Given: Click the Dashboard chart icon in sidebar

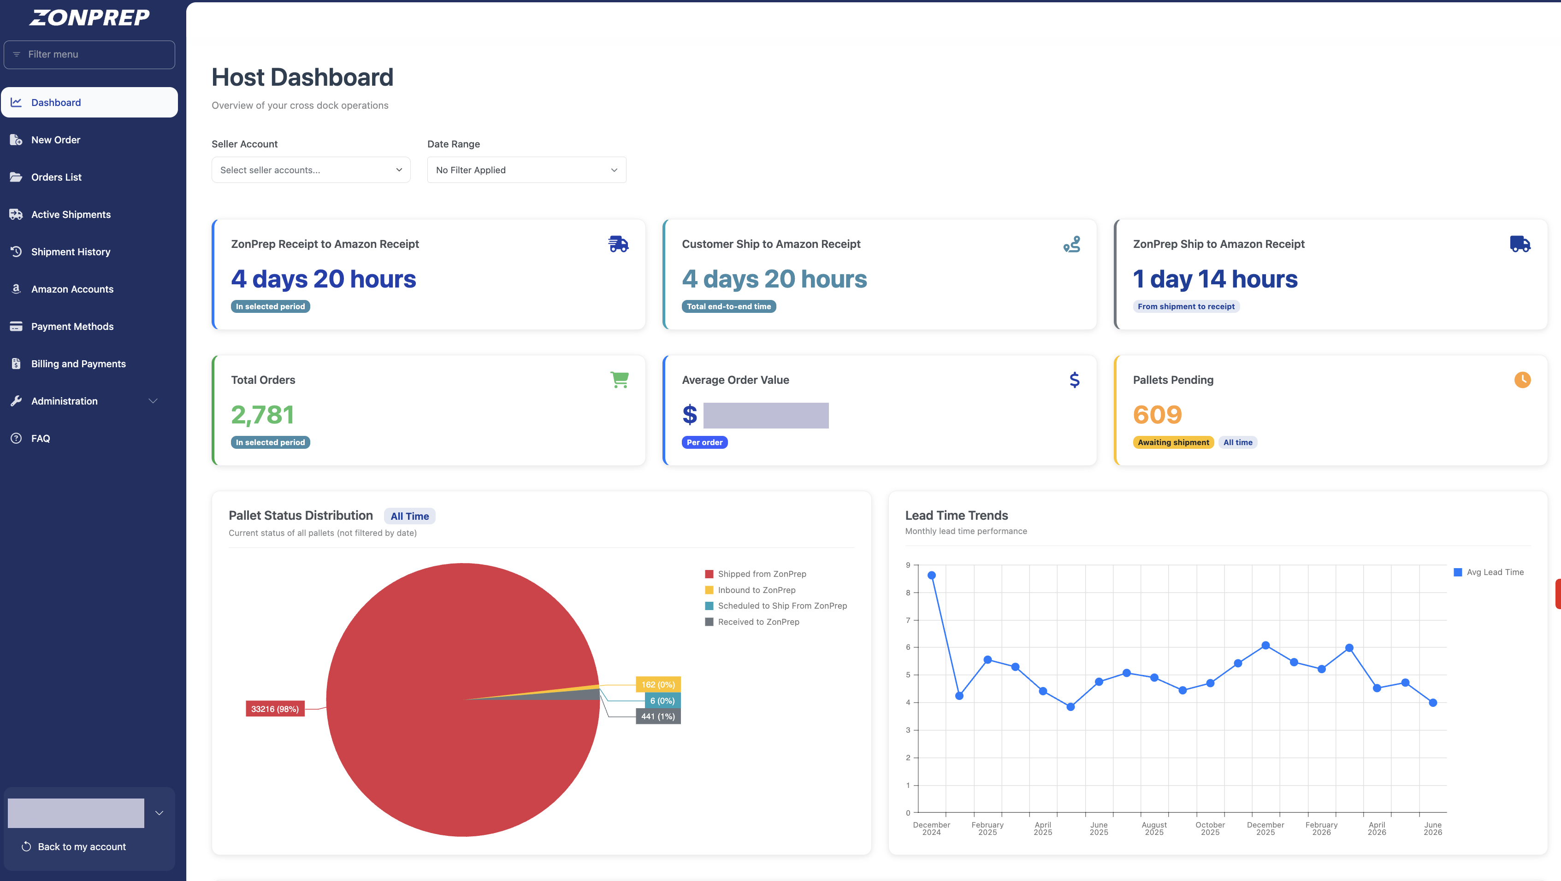Looking at the screenshot, I should [x=16, y=102].
